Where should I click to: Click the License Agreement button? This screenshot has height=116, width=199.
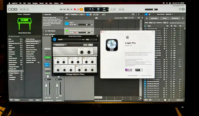click(146, 76)
